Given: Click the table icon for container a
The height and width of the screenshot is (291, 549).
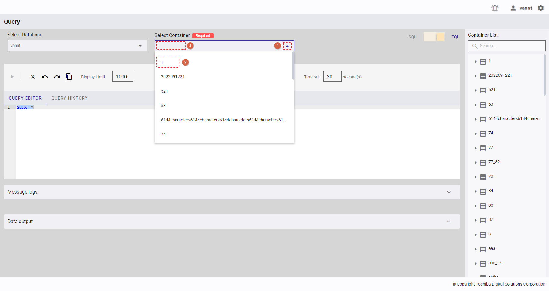Looking at the screenshot, I should (483, 235).
